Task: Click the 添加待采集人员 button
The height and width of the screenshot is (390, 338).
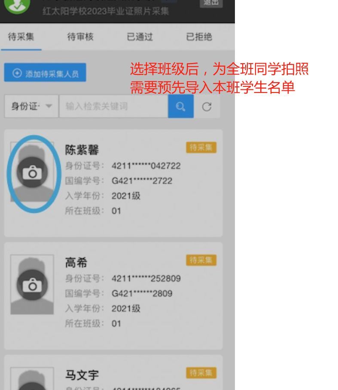Action: coord(45,72)
